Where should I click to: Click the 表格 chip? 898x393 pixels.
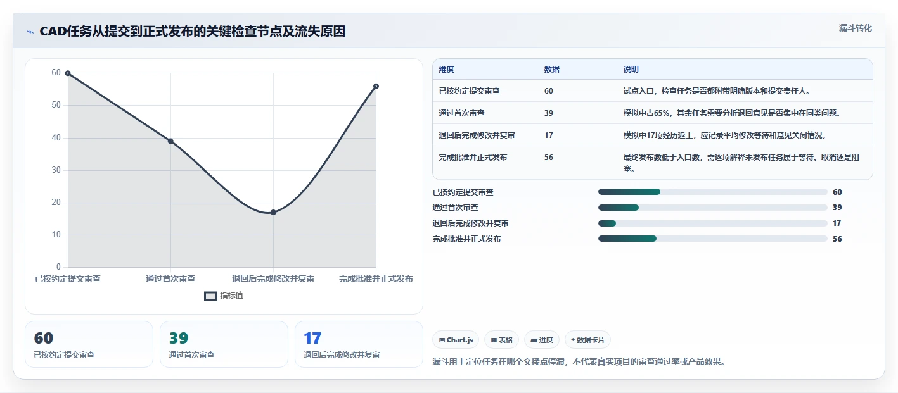pyautogui.click(x=501, y=340)
